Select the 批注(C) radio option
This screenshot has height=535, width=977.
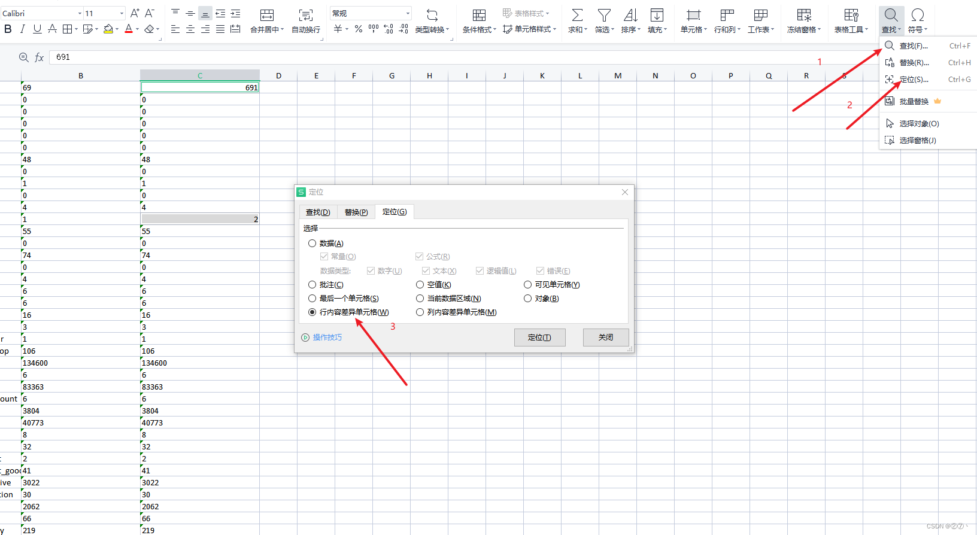click(312, 284)
